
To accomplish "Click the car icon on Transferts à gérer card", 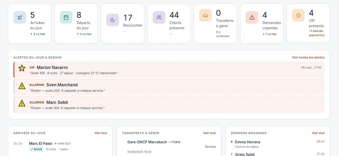I will (206, 15).
